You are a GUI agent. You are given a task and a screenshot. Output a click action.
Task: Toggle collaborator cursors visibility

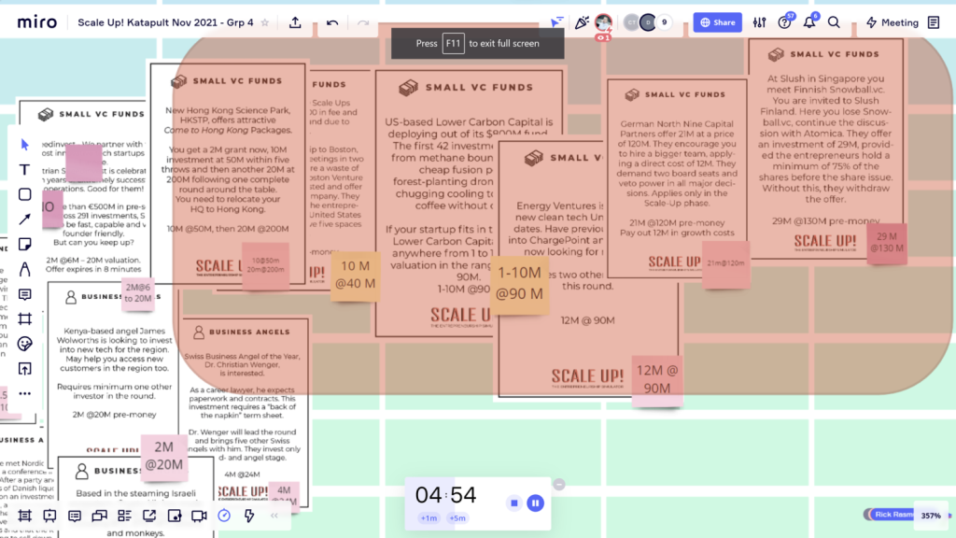click(557, 22)
